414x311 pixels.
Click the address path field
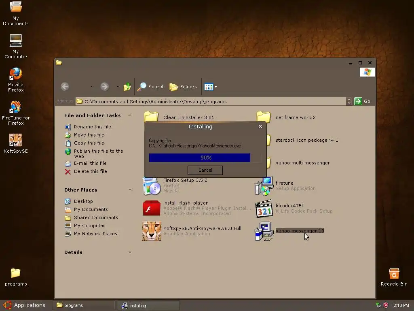point(211,102)
